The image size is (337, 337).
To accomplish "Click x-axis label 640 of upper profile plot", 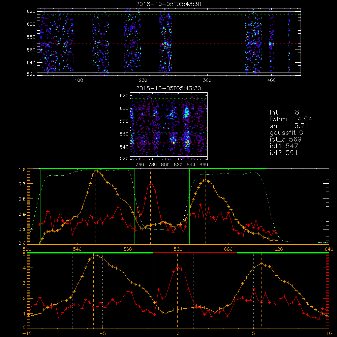I will (329, 249).
